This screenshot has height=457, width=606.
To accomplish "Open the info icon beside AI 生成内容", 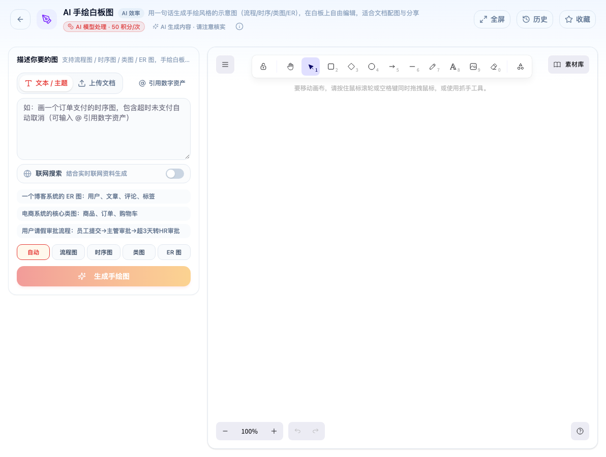I will [239, 26].
